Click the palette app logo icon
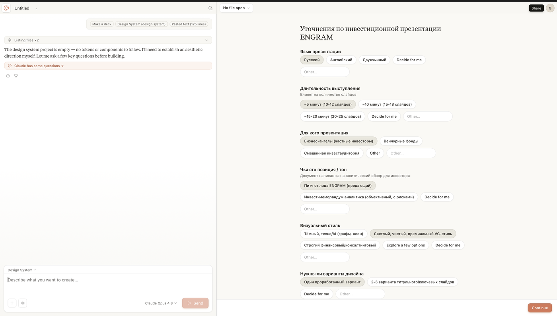This screenshot has height=316, width=557. [6, 8]
